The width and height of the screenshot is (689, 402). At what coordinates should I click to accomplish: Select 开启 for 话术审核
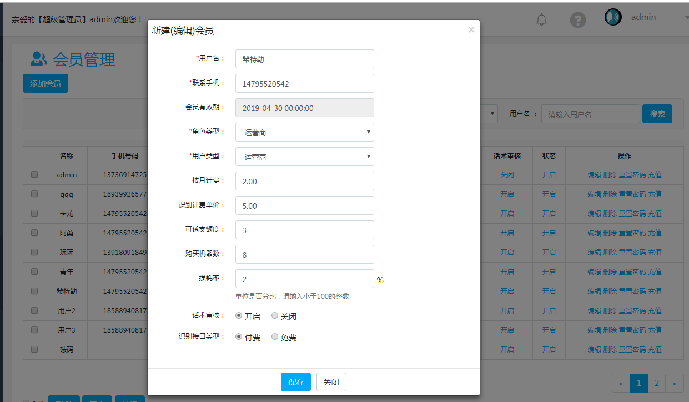(x=239, y=315)
